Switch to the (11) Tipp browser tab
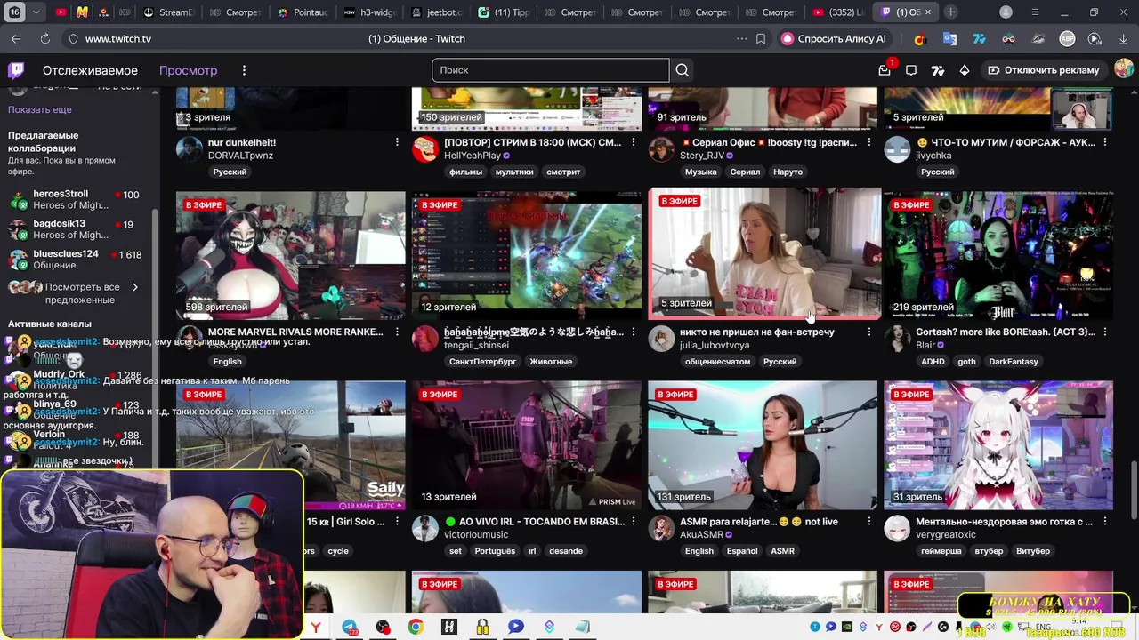The width and height of the screenshot is (1139, 640). point(504,12)
